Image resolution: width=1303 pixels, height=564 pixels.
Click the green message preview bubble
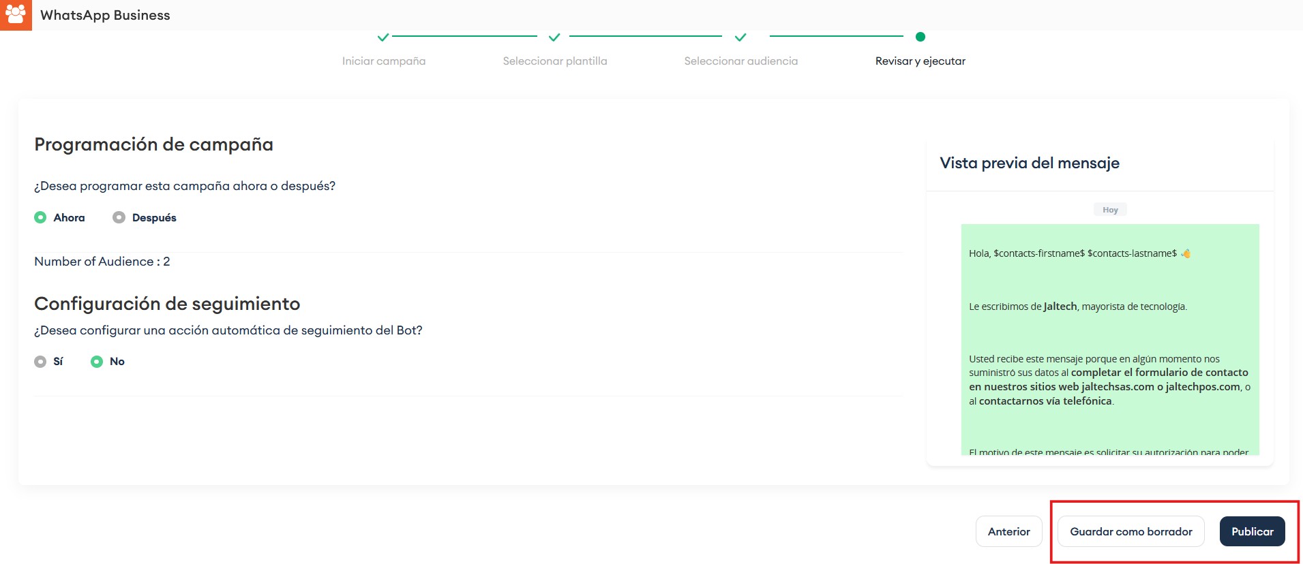(1109, 334)
